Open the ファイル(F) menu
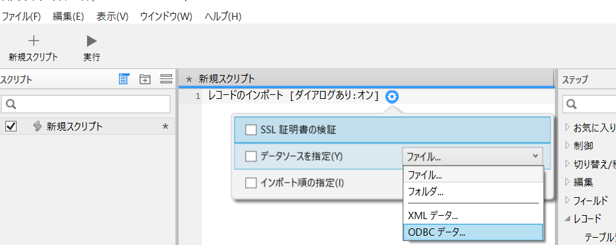616x245 pixels. pyautogui.click(x=22, y=17)
